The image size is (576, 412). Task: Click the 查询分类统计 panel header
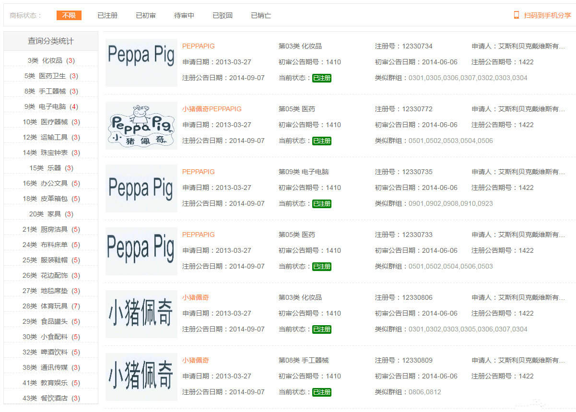pos(51,41)
